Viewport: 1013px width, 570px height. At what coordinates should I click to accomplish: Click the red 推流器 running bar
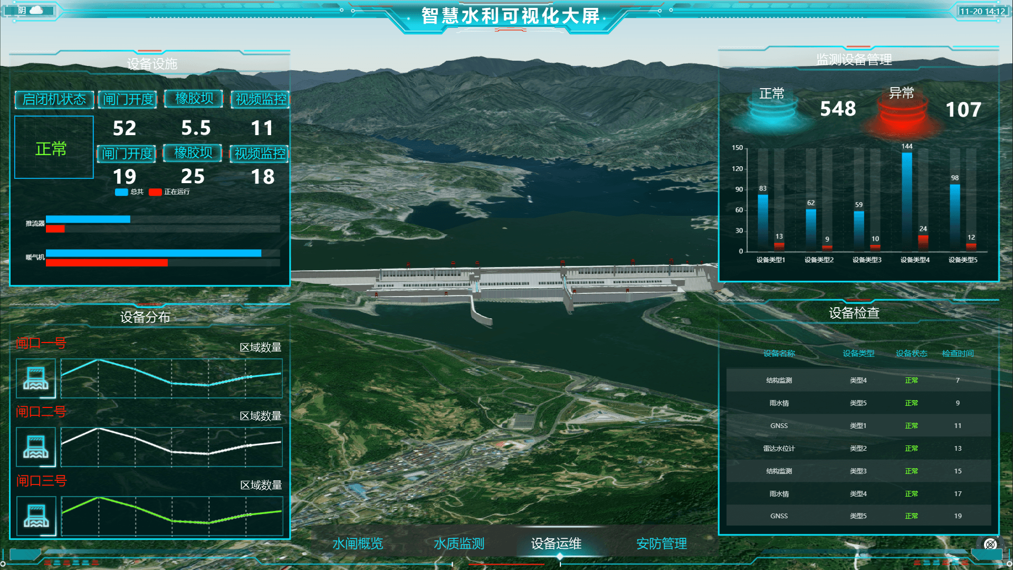(55, 229)
